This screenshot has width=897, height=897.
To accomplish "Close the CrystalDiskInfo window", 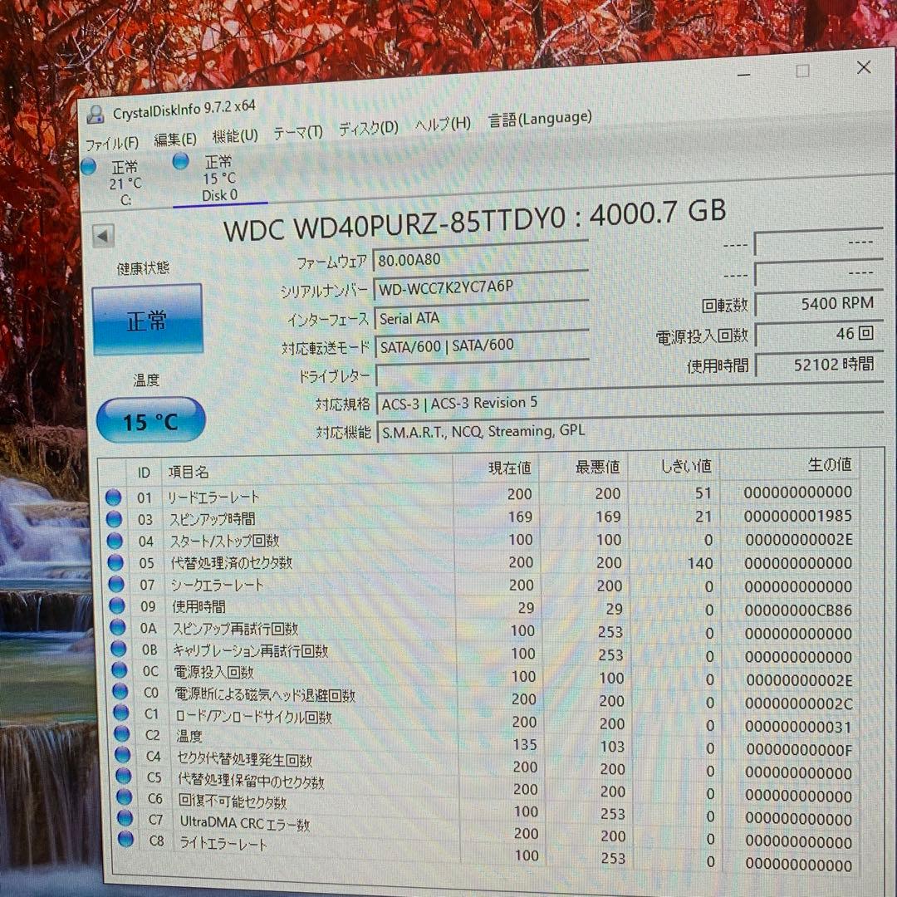I will pyautogui.click(x=864, y=67).
